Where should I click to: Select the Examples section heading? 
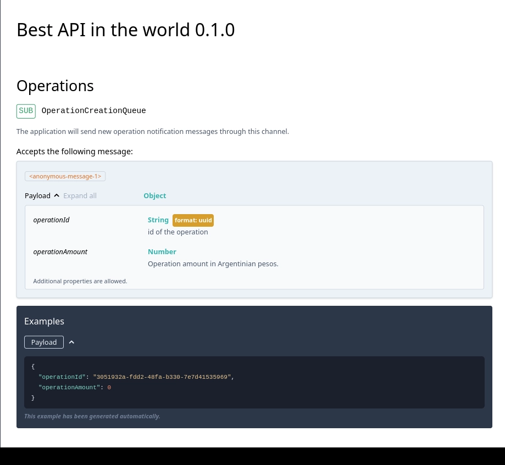point(44,321)
